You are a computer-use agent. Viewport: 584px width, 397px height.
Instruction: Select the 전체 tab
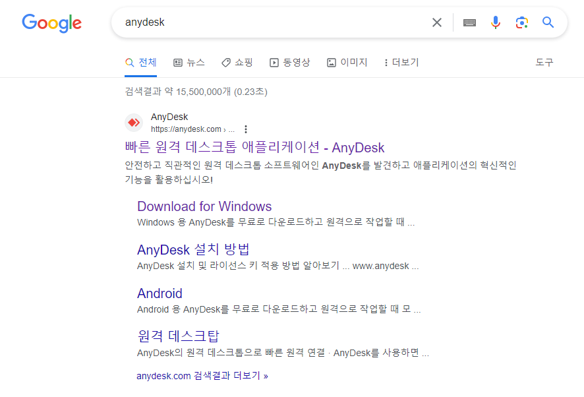141,62
